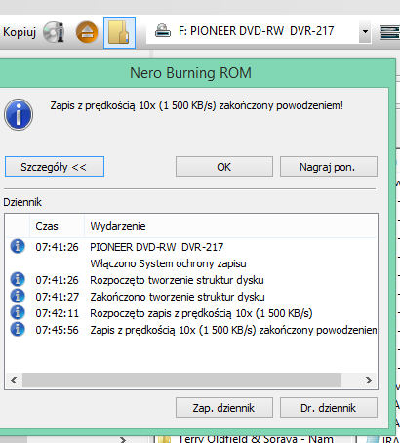
Task: Select the F: PIONEER DVD-RW DVR-217 combo box
Action: (259, 31)
